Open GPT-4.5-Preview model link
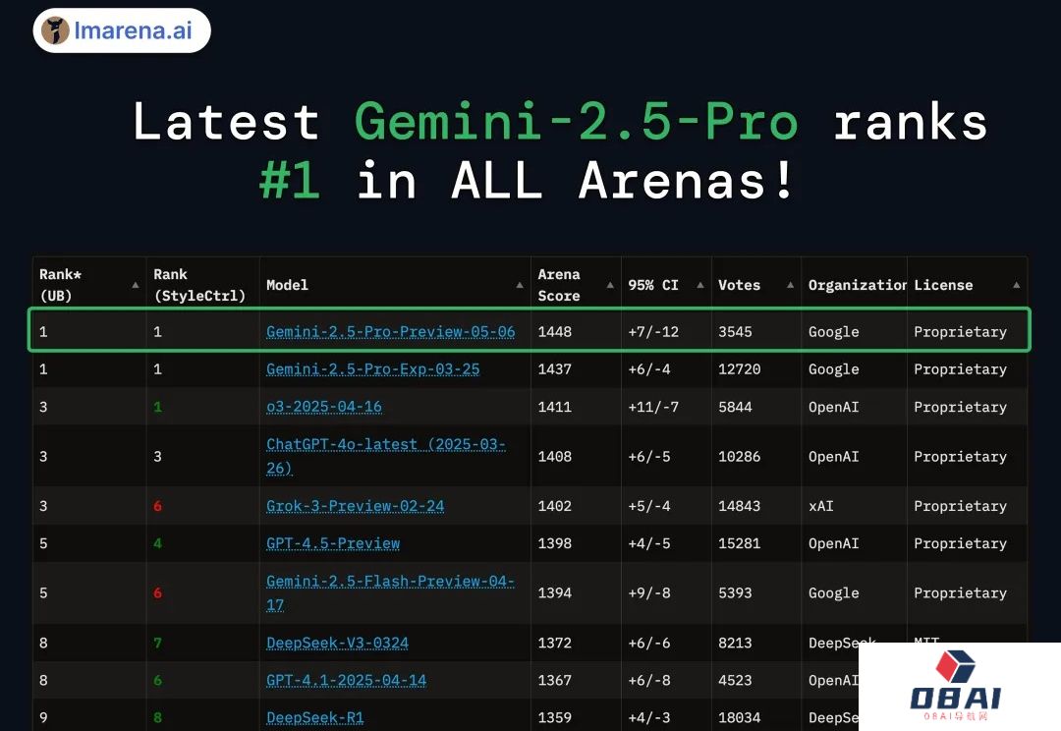The height and width of the screenshot is (731, 1061). [333, 543]
